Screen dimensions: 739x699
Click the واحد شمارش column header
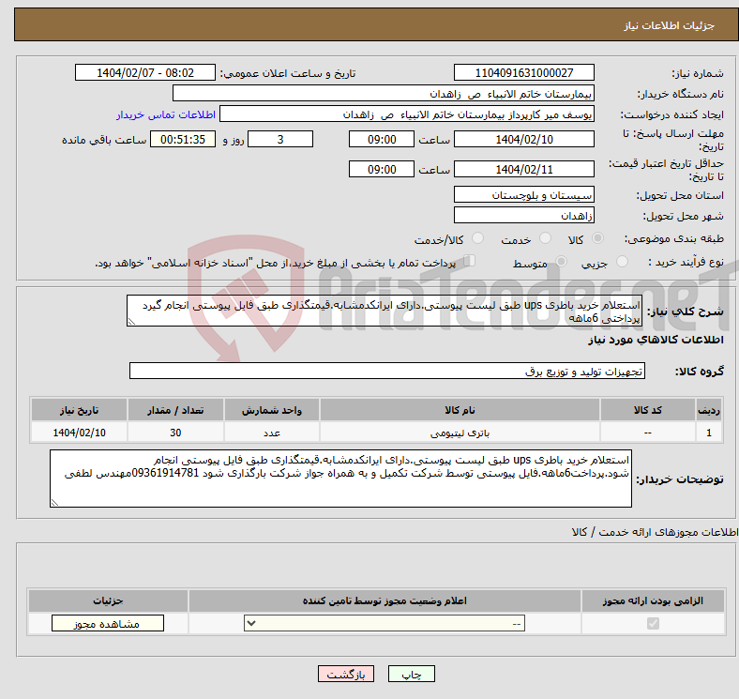coord(272,410)
